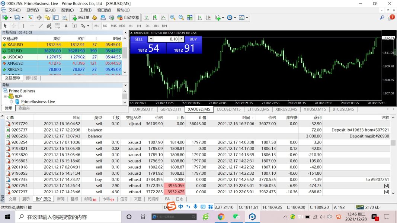
Task: Open Google Chrome from the Windows taskbar
Action: click(x=221, y=217)
